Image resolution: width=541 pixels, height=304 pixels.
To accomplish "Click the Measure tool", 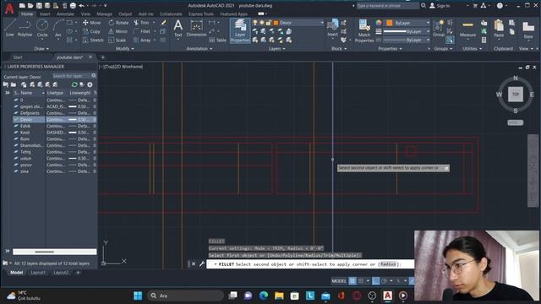I will [467, 28].
